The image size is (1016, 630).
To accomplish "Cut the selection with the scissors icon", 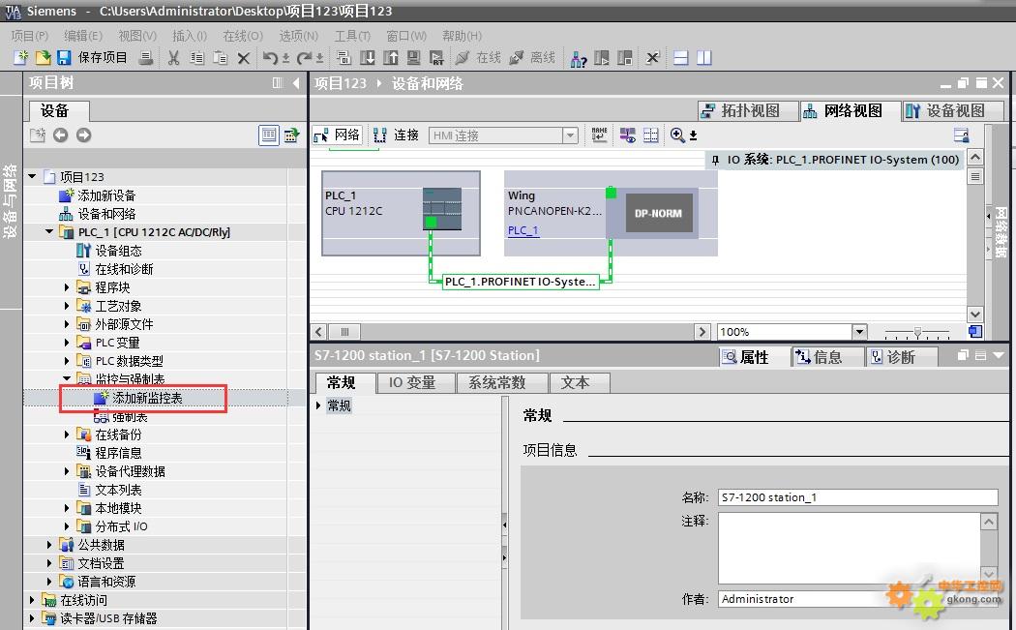I will 173,58.
